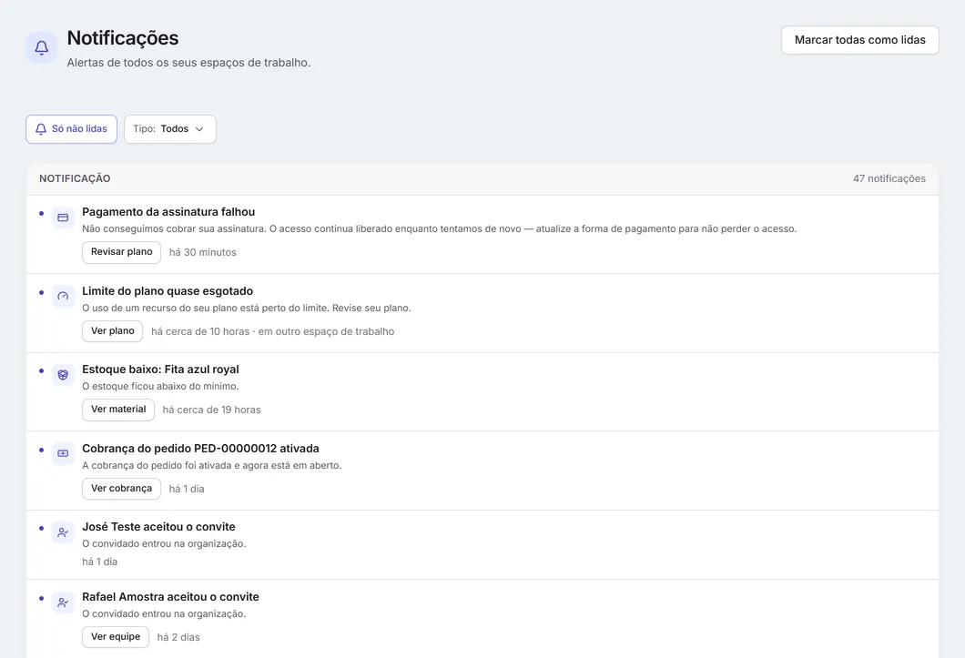Click the text em outro espaço de trabalho

(326, 332)
